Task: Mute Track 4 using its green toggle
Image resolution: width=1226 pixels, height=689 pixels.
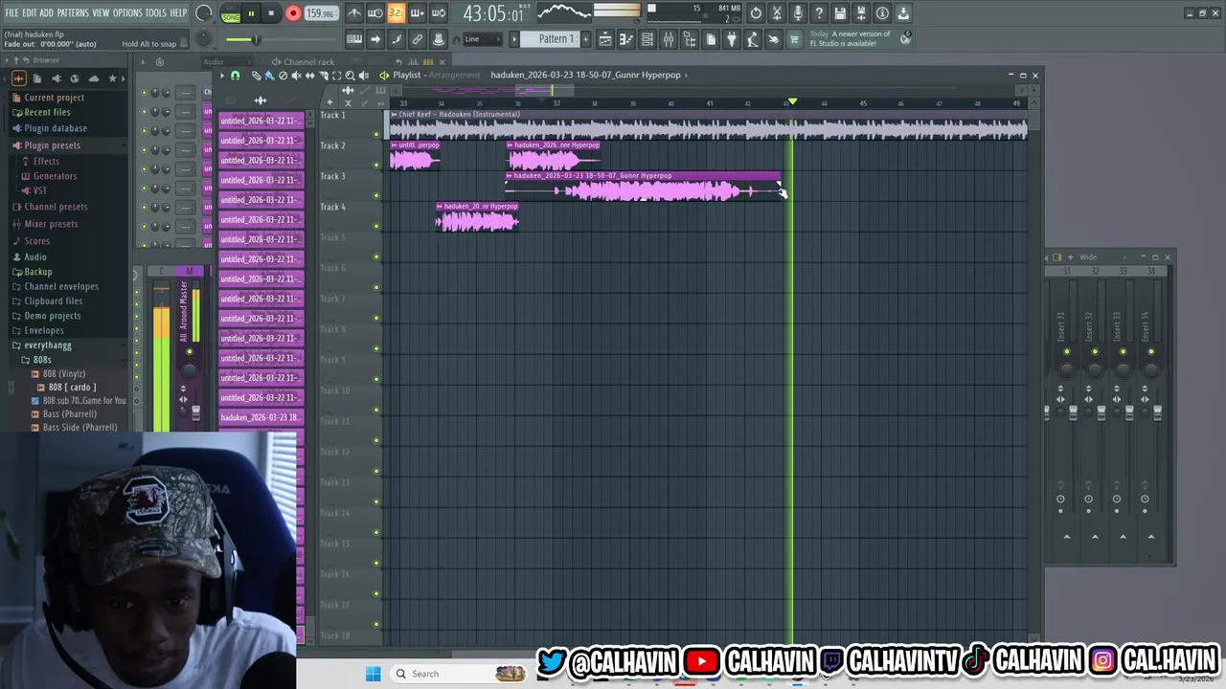Action: point(376,226)
